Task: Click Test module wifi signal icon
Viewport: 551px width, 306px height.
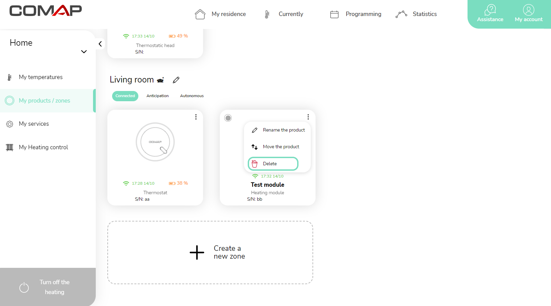Action: click(x=255, y=176)
